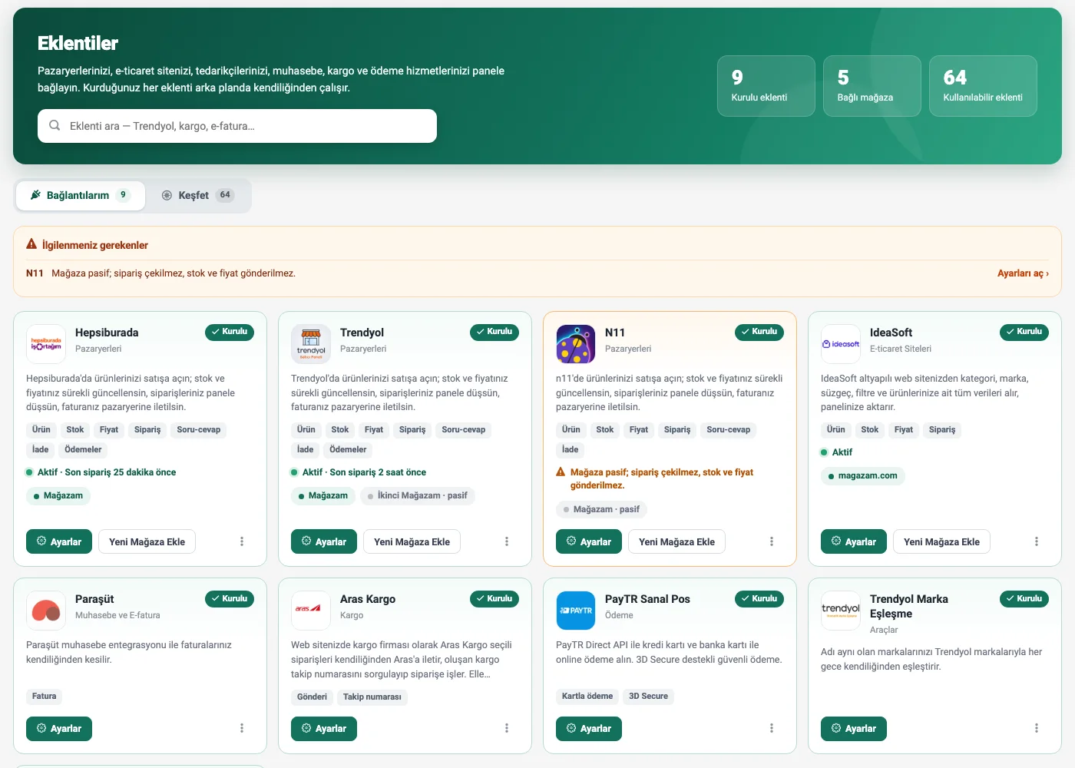Click the 'Soru-cevap' tag in Hepsiburada card
Viewport: 1075px width, 768px height.
199,430
